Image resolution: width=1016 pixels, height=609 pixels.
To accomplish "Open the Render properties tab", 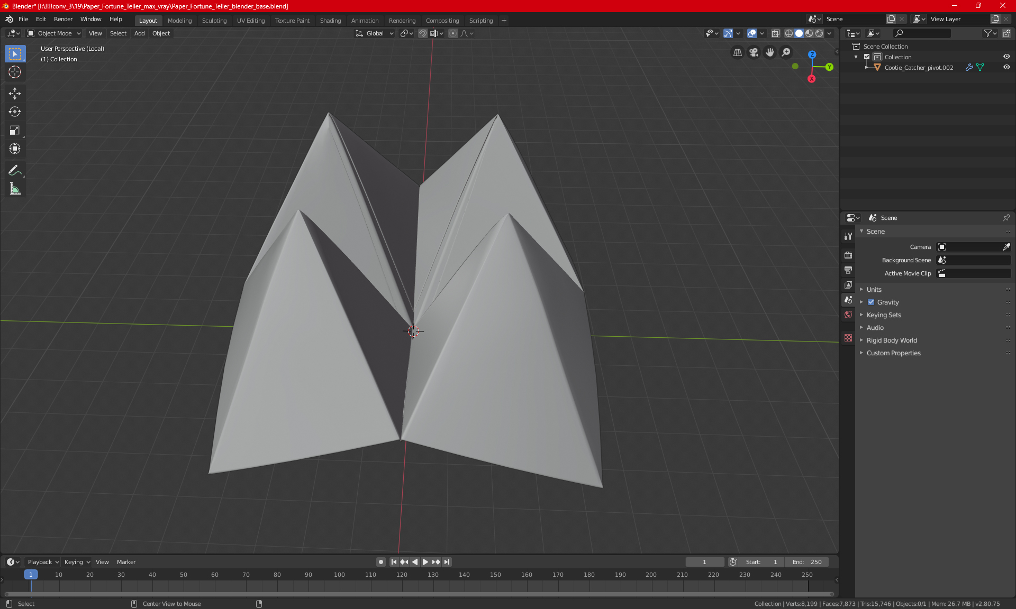I will pyautogui.click(x=848, y=255).
